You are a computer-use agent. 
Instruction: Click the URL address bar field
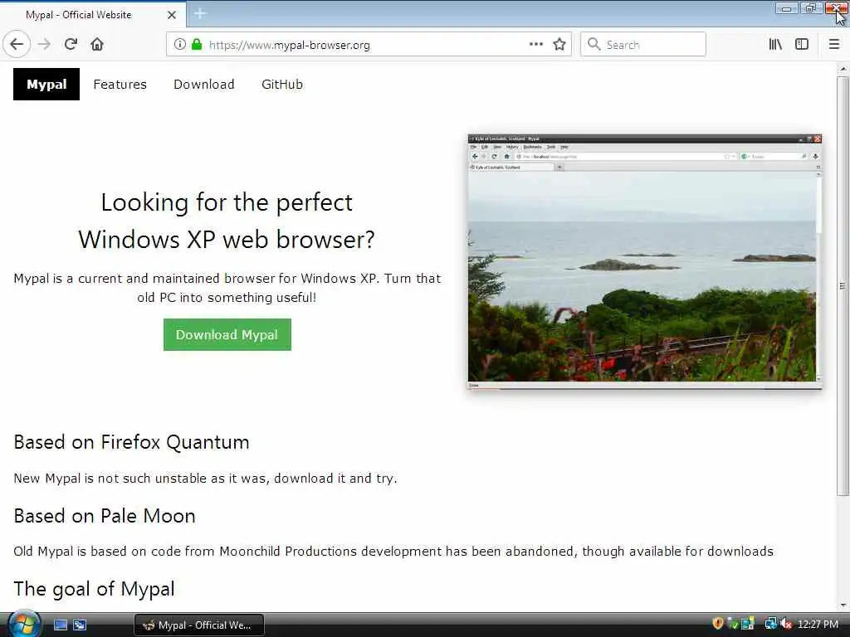[368, 45]
